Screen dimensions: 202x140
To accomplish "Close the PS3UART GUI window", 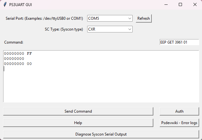I will (x=195, y=5).
